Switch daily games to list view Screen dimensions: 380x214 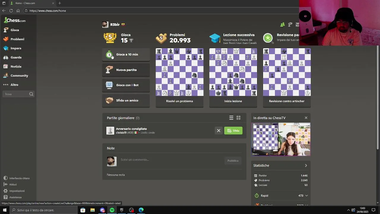tap(231, 118)
